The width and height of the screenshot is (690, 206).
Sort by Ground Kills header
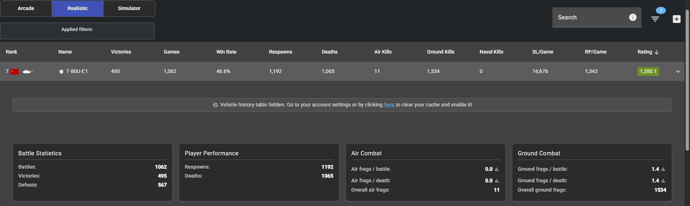440,52
